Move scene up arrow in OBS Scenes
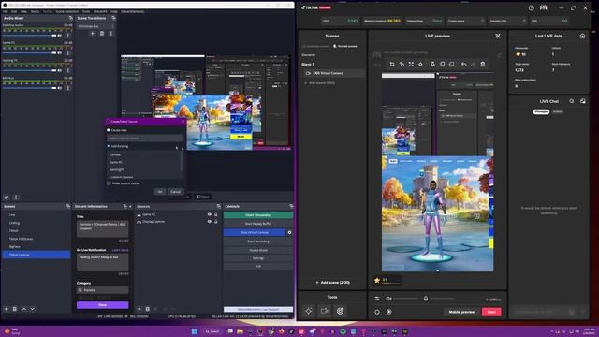599x337 pixels. 23,309
